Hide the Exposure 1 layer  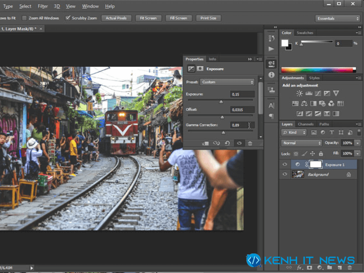pyautogui.click(x=285, y=164)
